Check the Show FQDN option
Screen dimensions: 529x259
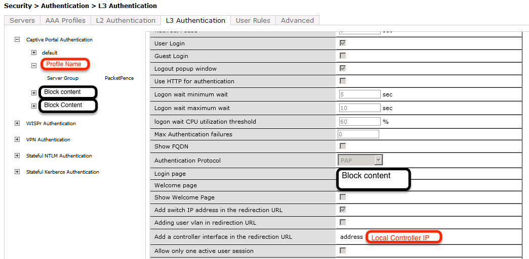[x=343, y=146]
